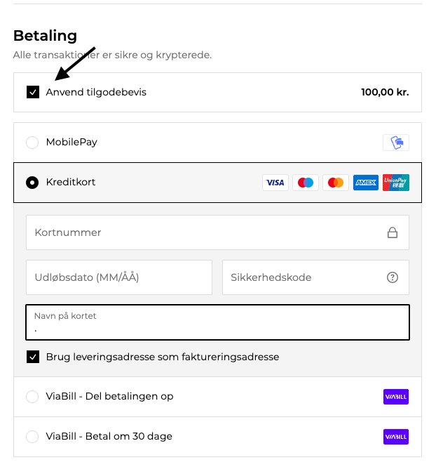Screen dimensions: 443x467
Task: Select the MobilePay radio button
Action: (32, 143)
